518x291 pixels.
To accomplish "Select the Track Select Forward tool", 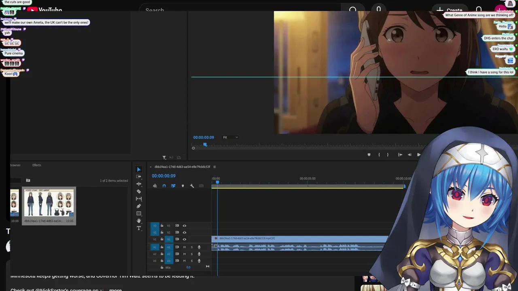I will (139, 177).
